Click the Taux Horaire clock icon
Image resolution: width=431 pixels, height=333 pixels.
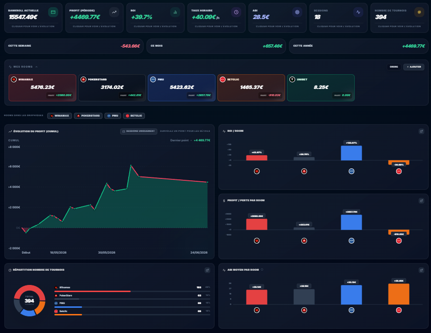point(236,12)
